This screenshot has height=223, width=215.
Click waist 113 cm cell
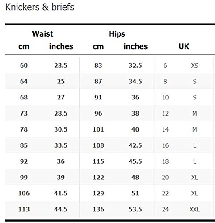(24, 209)
